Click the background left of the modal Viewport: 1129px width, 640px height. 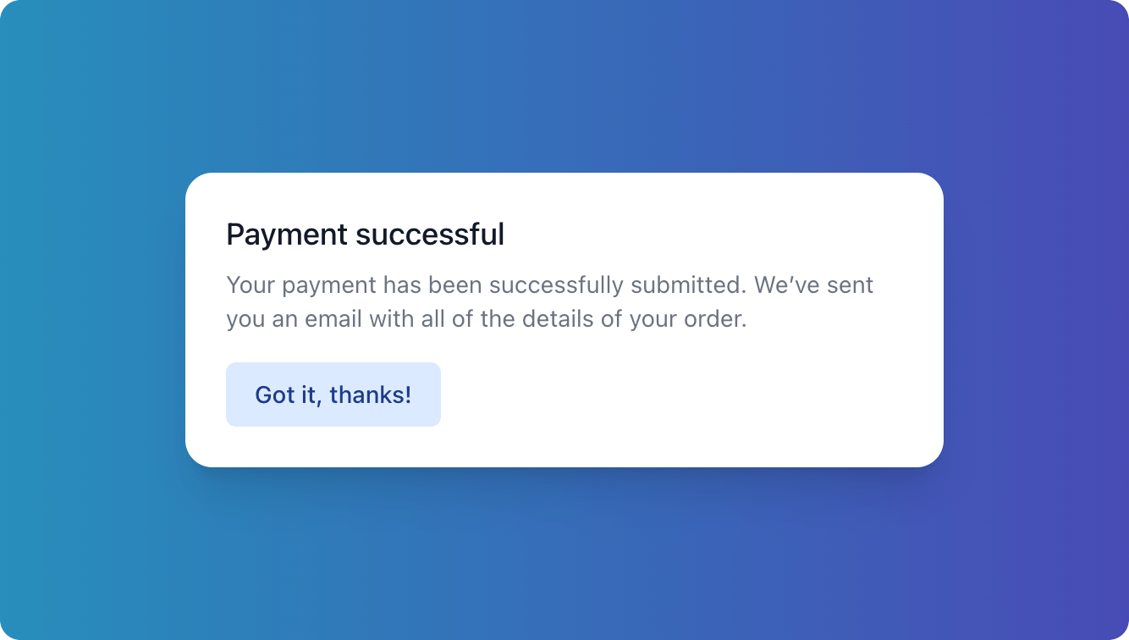[x=93, y=320]
